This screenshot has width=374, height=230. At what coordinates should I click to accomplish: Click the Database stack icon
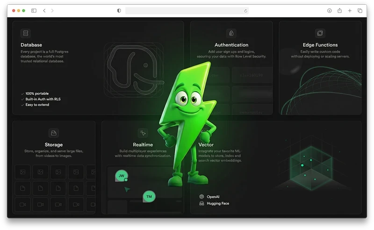click(x=26, y=33)
